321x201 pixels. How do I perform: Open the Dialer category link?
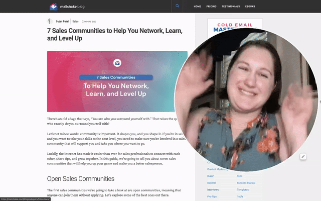pos(210,176)
